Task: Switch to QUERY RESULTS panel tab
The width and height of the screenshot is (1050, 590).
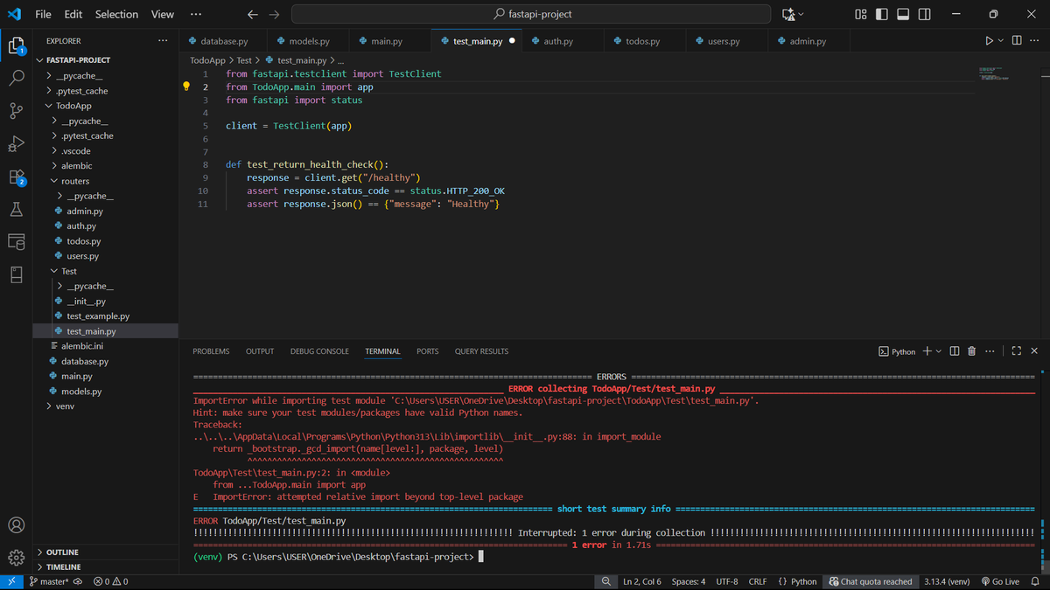Action: click(481, 351)
